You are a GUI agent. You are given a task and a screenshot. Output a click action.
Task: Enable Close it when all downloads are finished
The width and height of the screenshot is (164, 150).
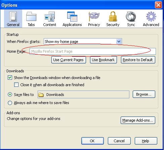pyautogui.click(x=16, y=85)
